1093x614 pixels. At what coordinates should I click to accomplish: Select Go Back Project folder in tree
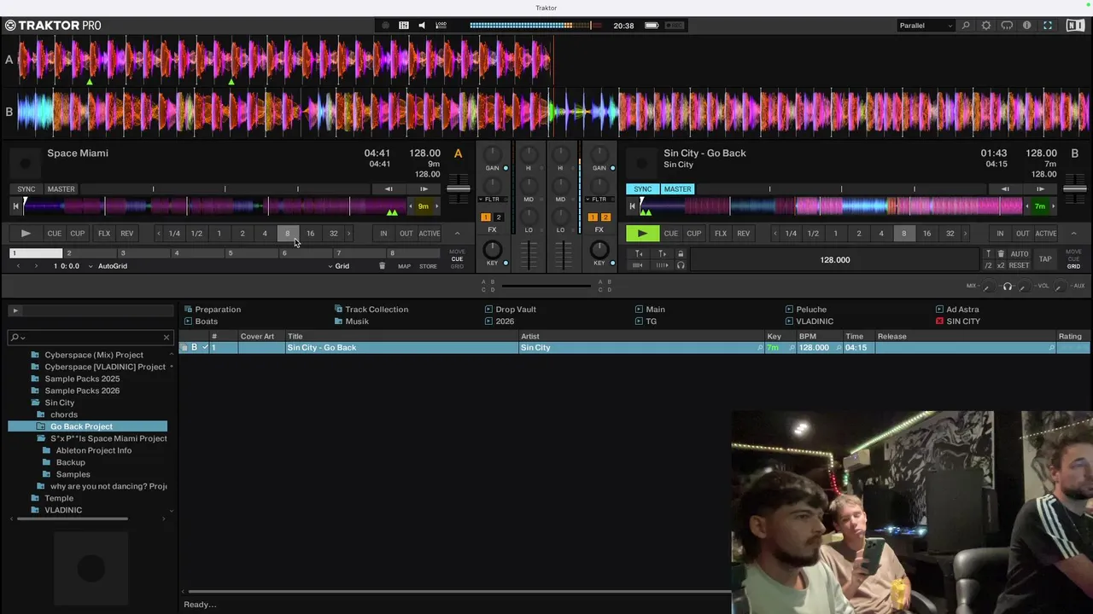click(x=81, y=426)
